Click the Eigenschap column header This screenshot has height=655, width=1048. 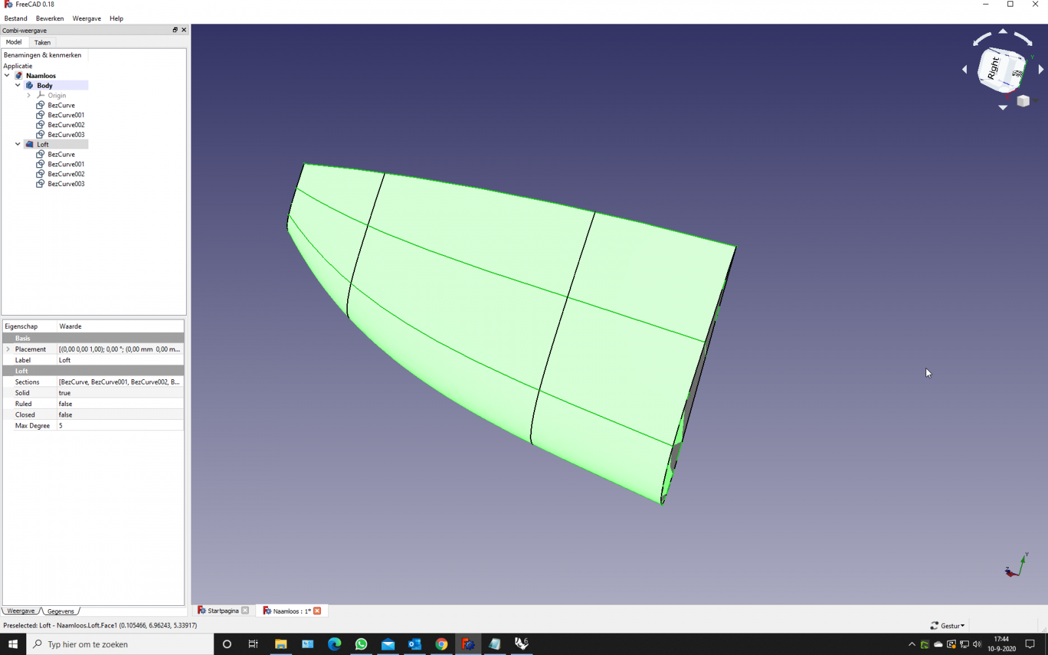coord(29,326)
